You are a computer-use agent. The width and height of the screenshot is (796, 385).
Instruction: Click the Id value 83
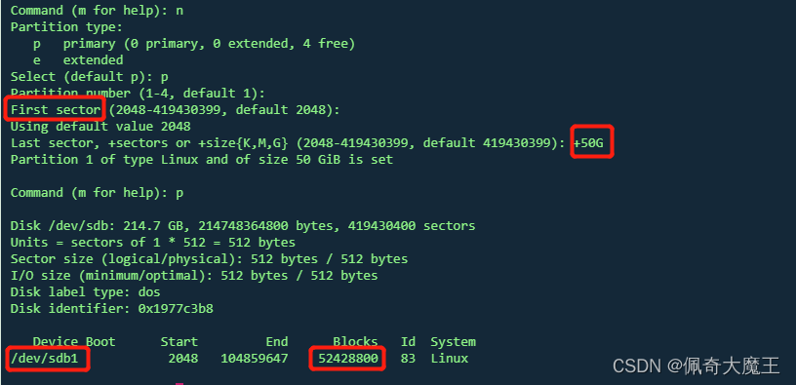(408, 359)
